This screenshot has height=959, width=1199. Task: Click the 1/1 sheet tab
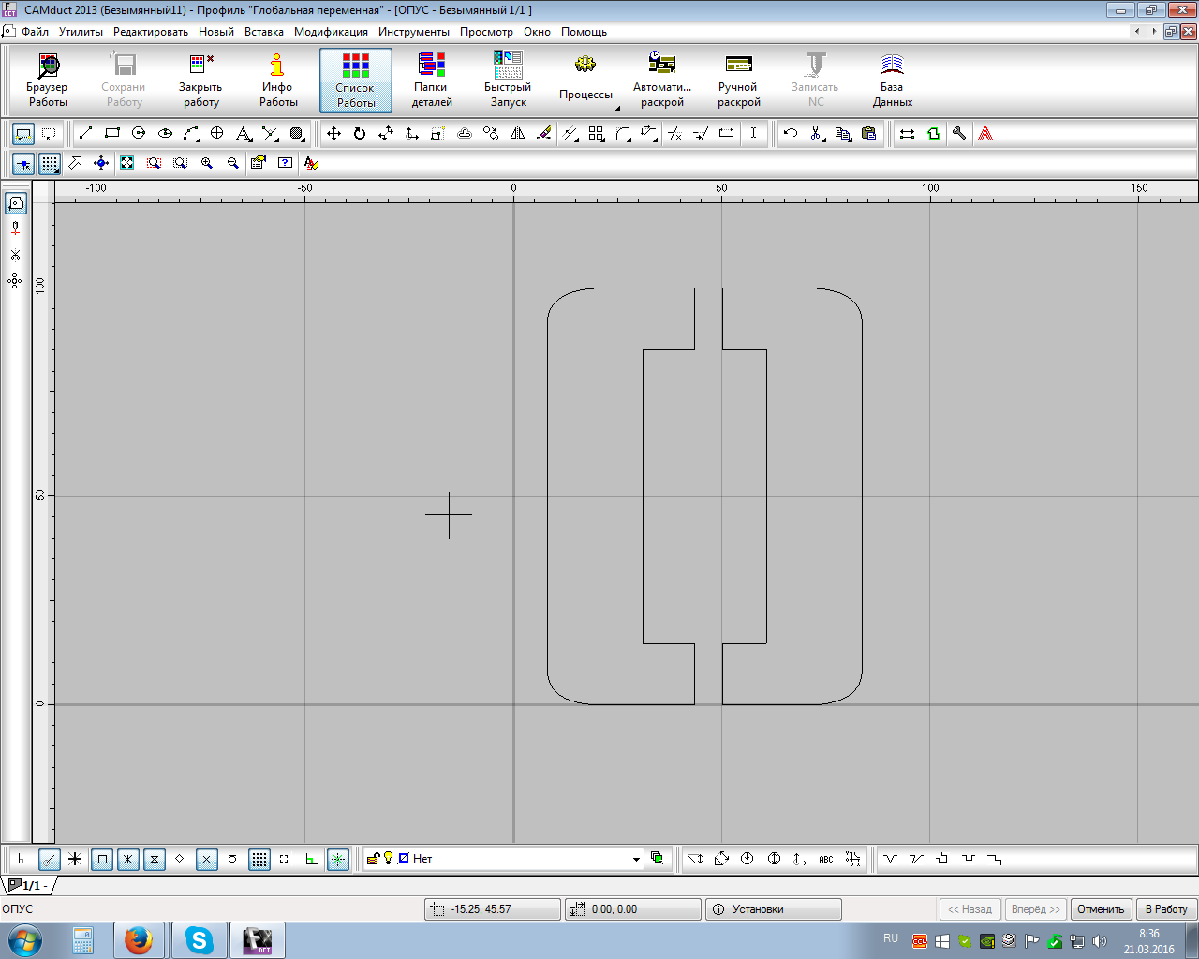click(28, 885)
